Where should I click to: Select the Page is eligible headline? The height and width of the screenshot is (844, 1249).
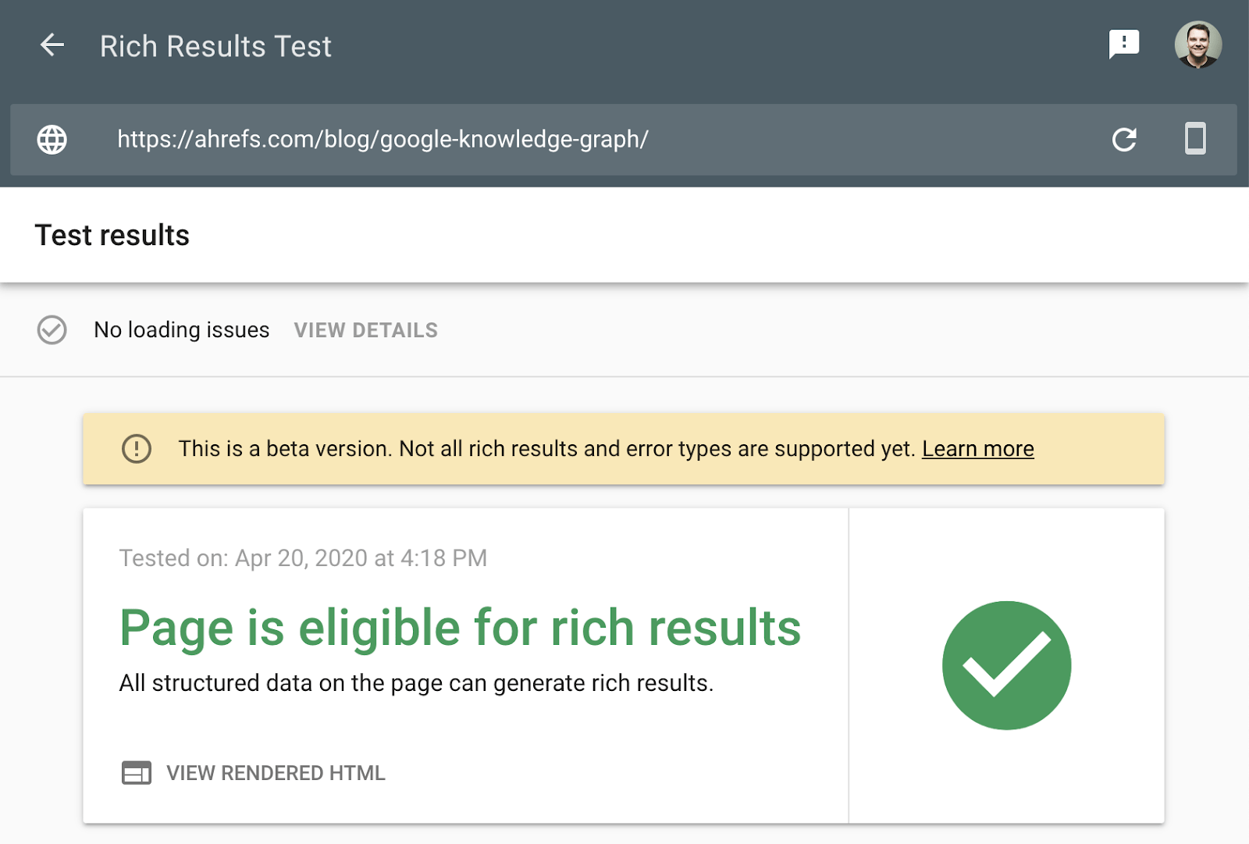459,627
